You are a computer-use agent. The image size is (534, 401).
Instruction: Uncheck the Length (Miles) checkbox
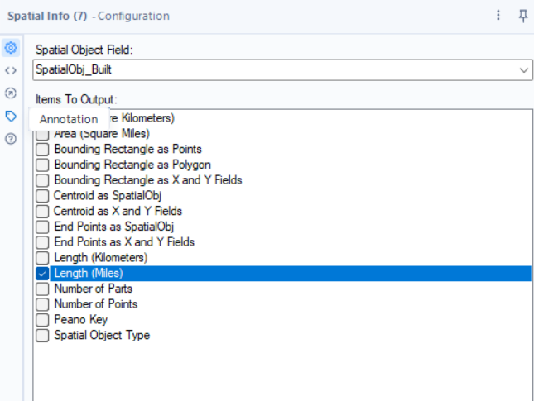(42, 274)
